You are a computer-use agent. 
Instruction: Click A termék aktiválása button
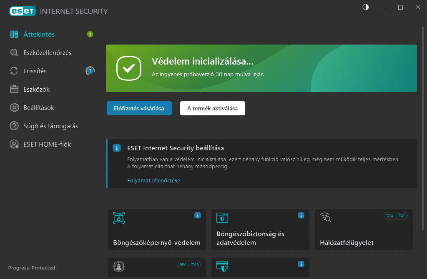[x=212, y=108]
